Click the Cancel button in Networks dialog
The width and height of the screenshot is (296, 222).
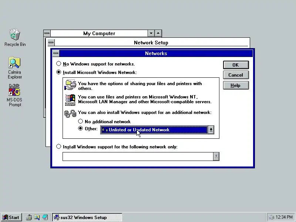[x=236, y=75]
